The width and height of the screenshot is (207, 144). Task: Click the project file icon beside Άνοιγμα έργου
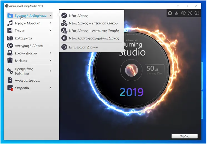[x=10, y=80]
